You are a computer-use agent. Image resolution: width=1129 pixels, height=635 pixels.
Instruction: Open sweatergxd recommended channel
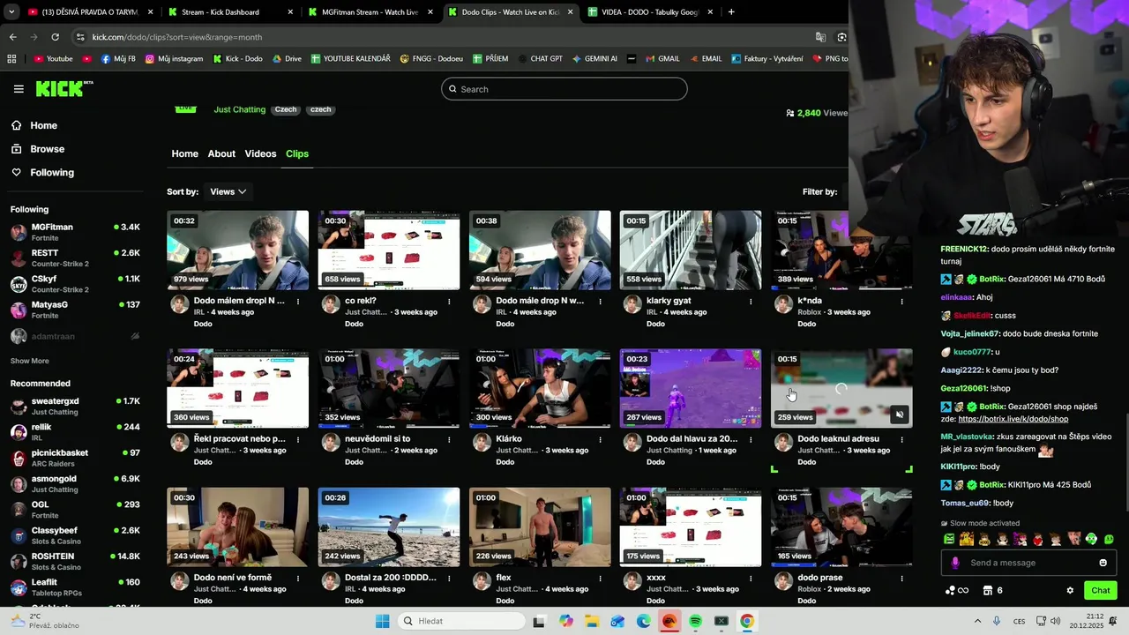click(x=75, y=406)
